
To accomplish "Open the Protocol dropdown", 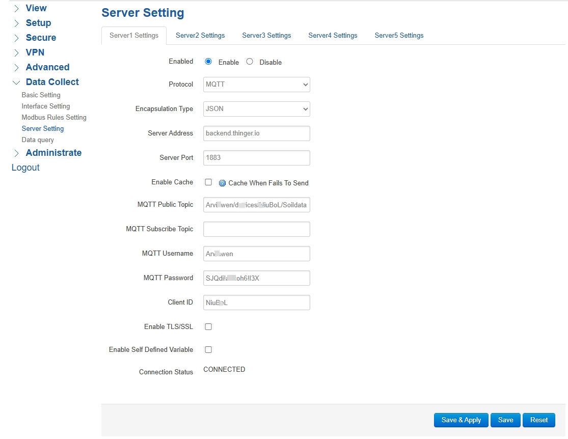I will tap(256, 85).
